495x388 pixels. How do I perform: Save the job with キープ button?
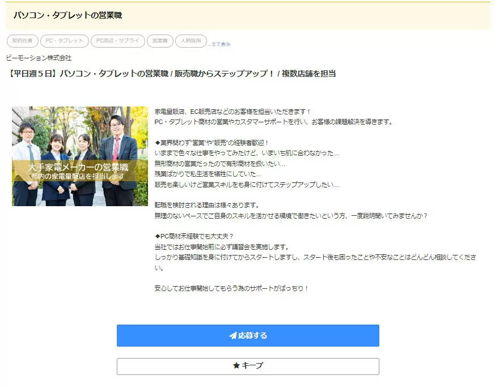248,366
